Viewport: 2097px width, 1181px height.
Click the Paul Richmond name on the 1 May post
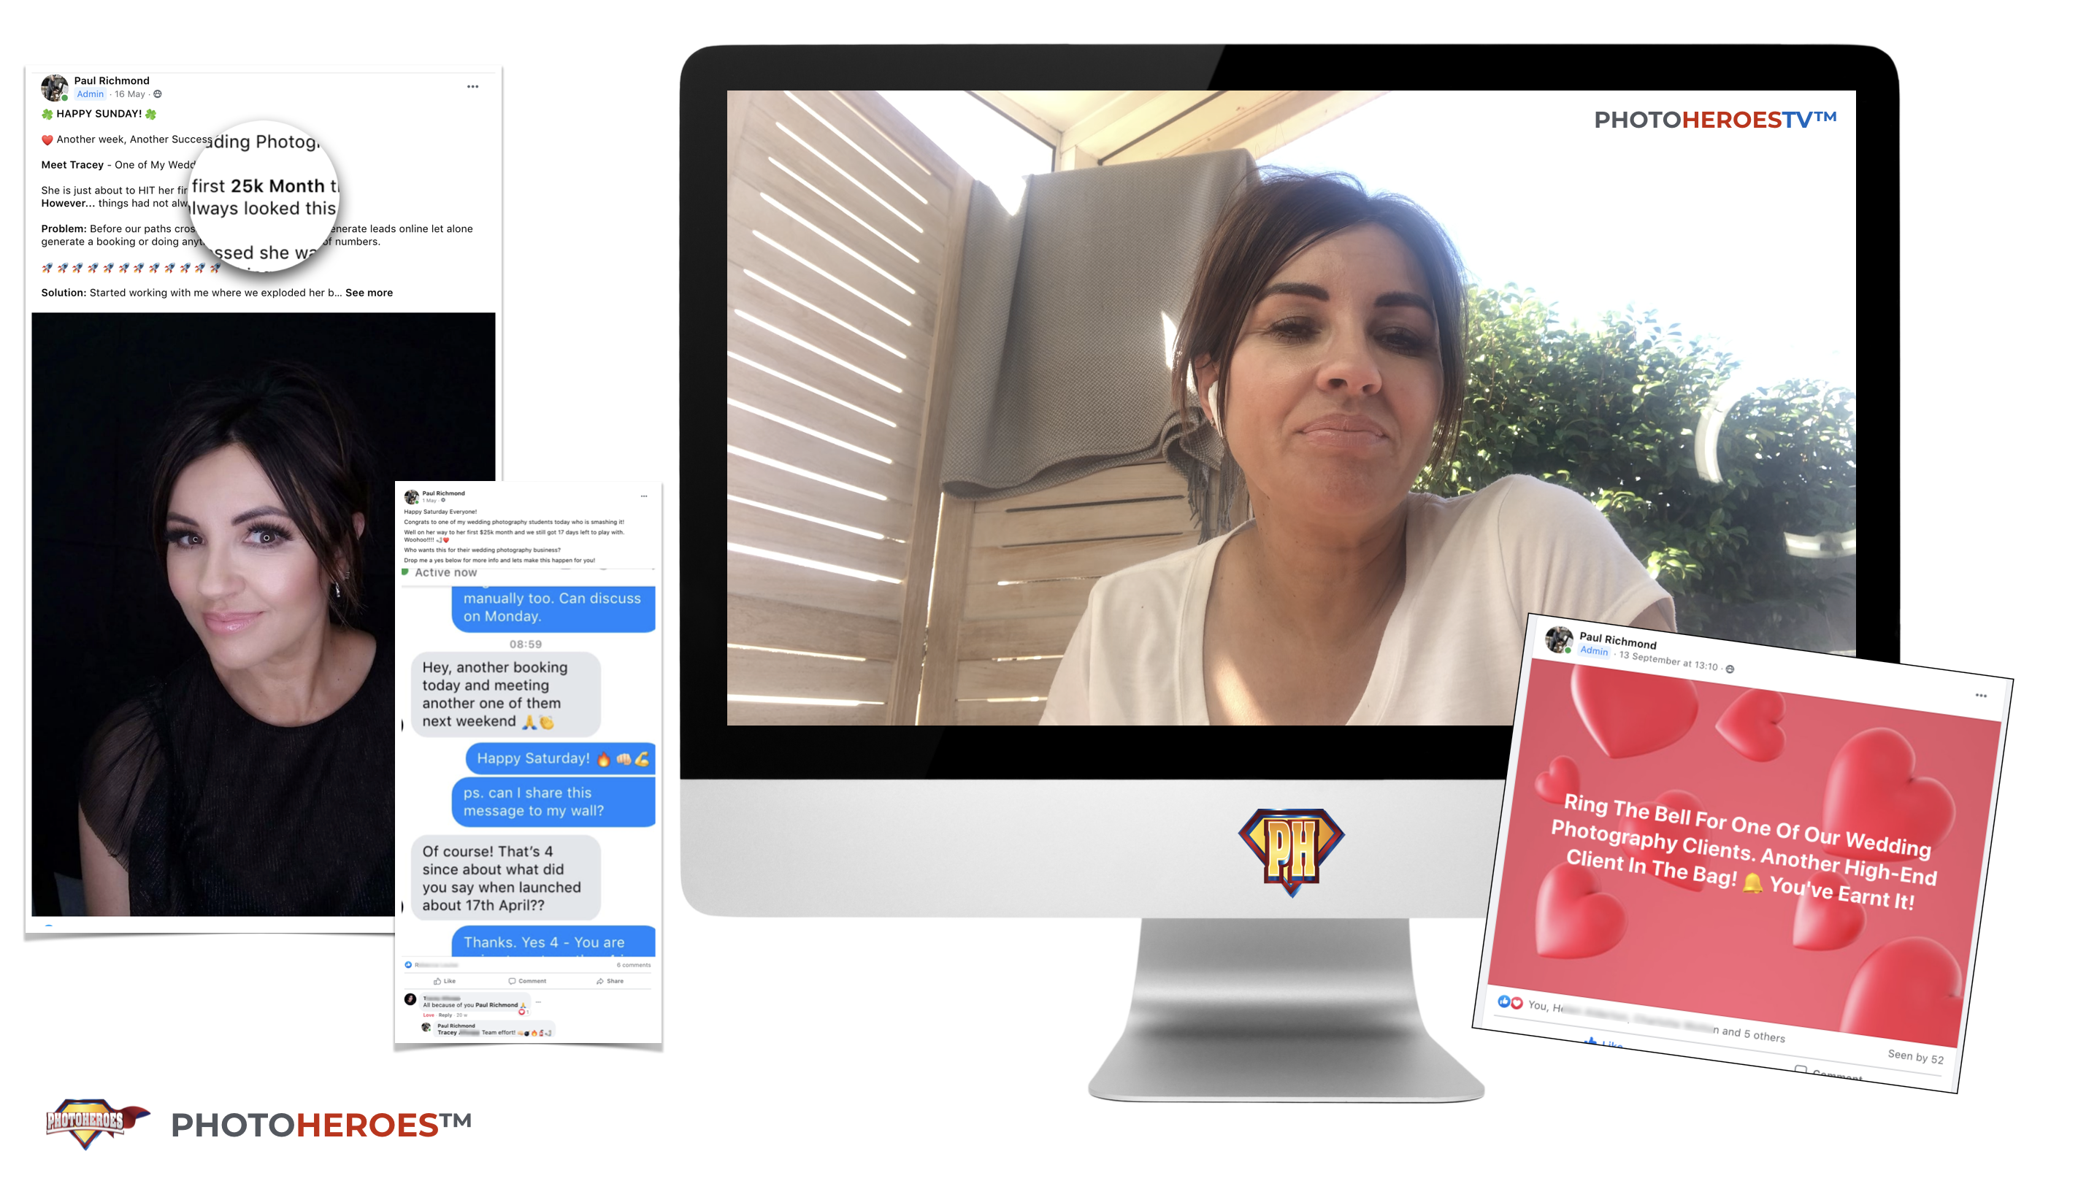click(x=444, y=493)
